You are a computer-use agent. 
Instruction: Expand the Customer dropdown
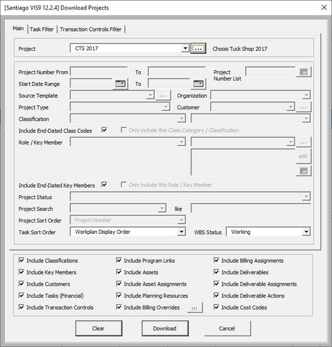(290, 107)
